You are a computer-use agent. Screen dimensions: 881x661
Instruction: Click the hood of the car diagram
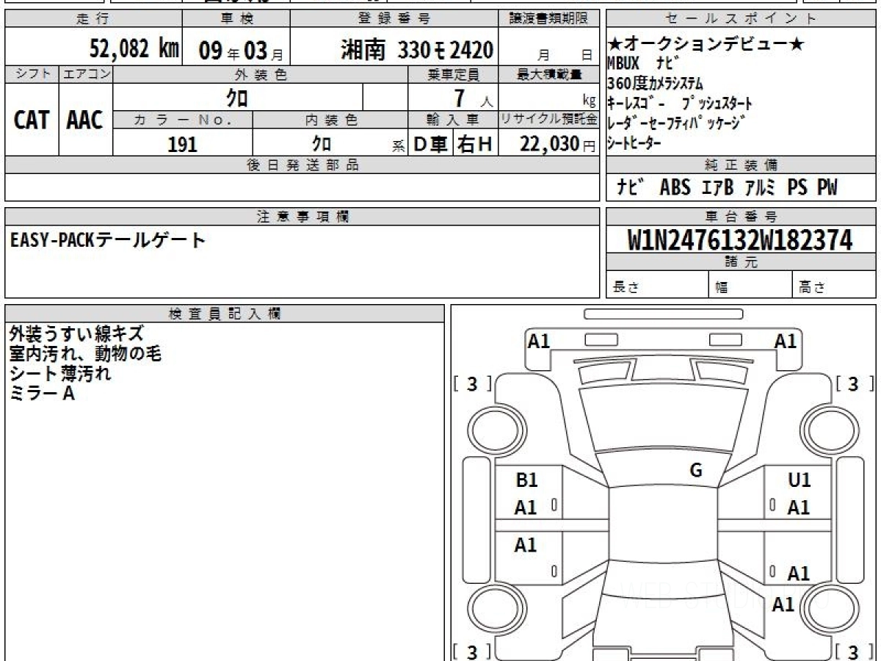[x=664, y=419]
